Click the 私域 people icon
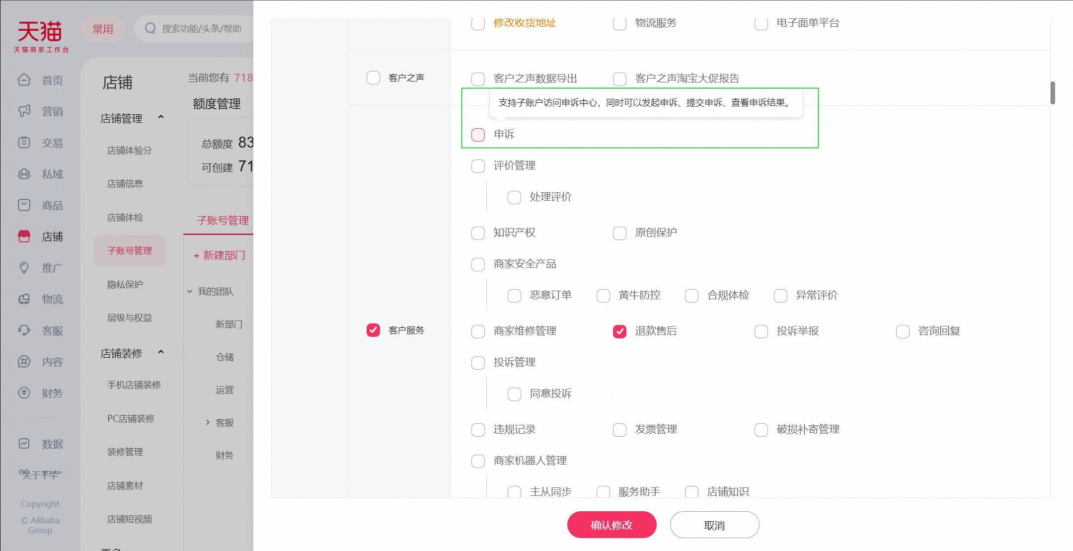1073x551 pixels. coord(24,173)
